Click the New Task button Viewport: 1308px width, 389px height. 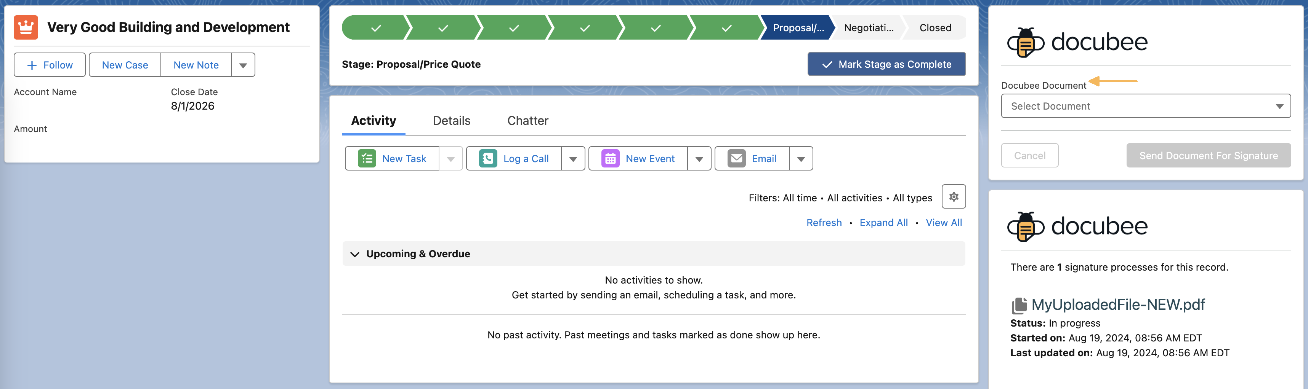point(392,159)
